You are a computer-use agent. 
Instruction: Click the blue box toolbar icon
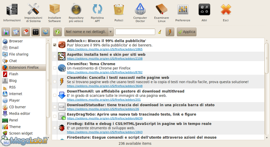tap(46, 32)
